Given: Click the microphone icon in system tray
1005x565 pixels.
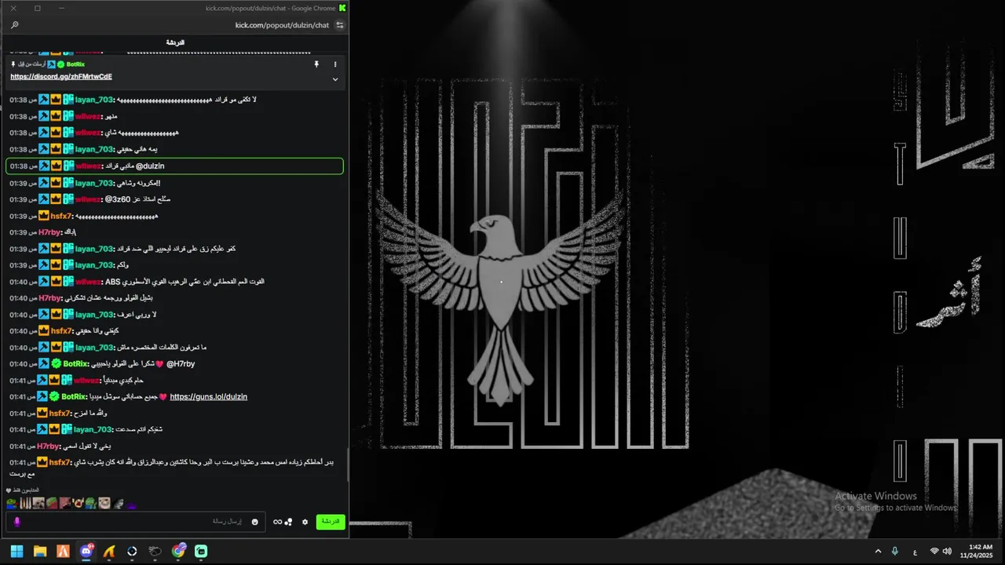Looking at the screenshot, I should pos(895,552).
